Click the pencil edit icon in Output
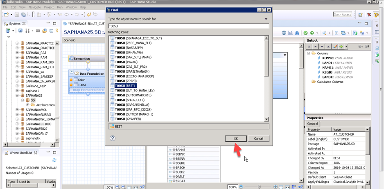Image resolution: width=386 pixels, height=189 pixels. (x=335, y=47)
